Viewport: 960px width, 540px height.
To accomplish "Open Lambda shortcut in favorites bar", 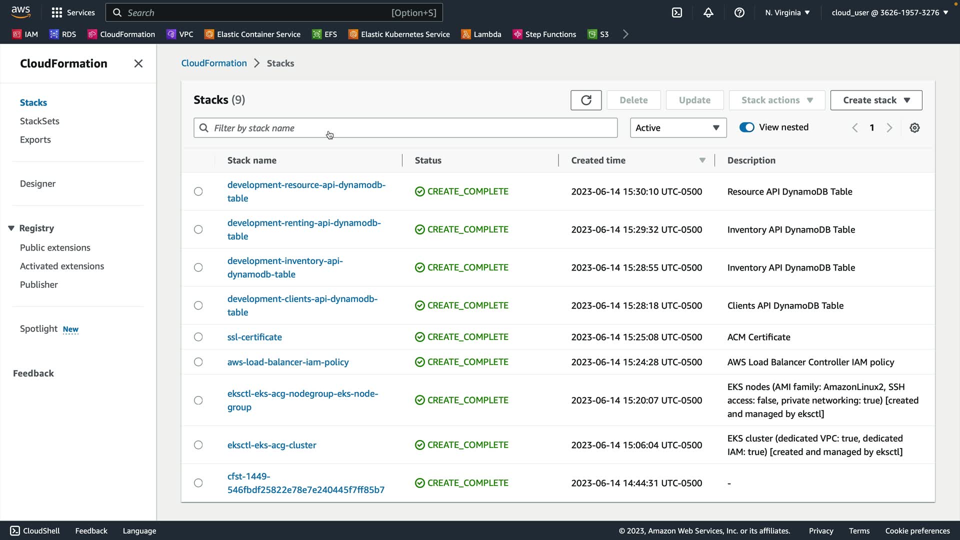I will click(481, 34).
